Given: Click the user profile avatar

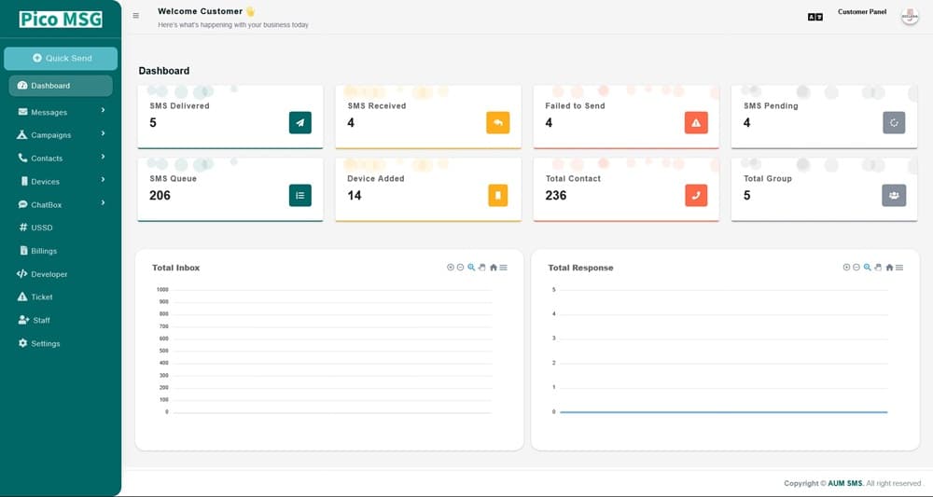Looking at the screenshot, I should (x=909, y=17).
